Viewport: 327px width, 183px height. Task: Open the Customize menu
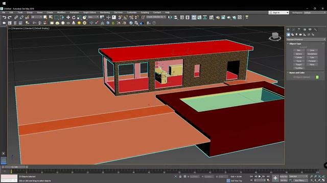coord(132,13)
